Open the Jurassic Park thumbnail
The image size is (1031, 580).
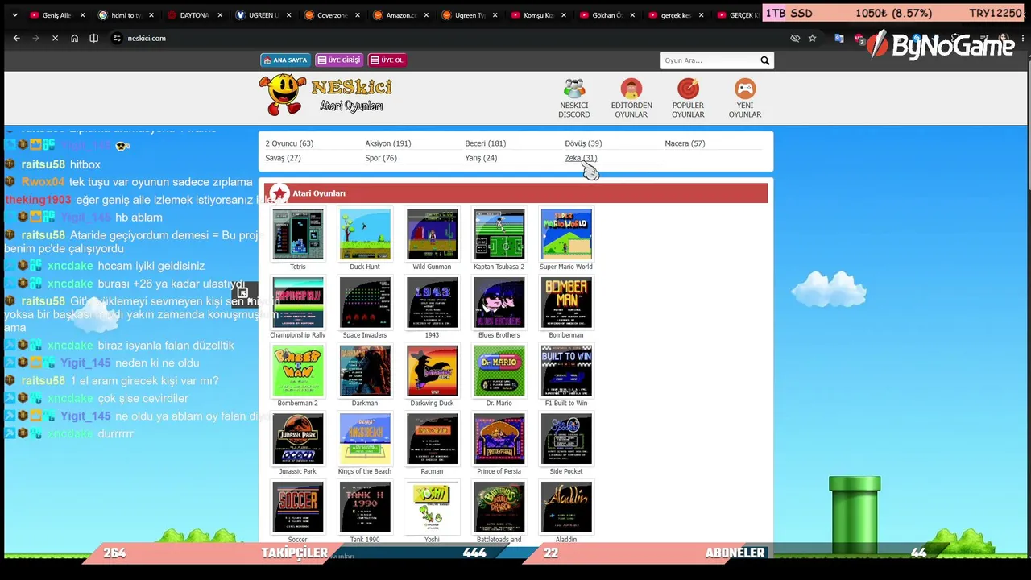point(298,439)
